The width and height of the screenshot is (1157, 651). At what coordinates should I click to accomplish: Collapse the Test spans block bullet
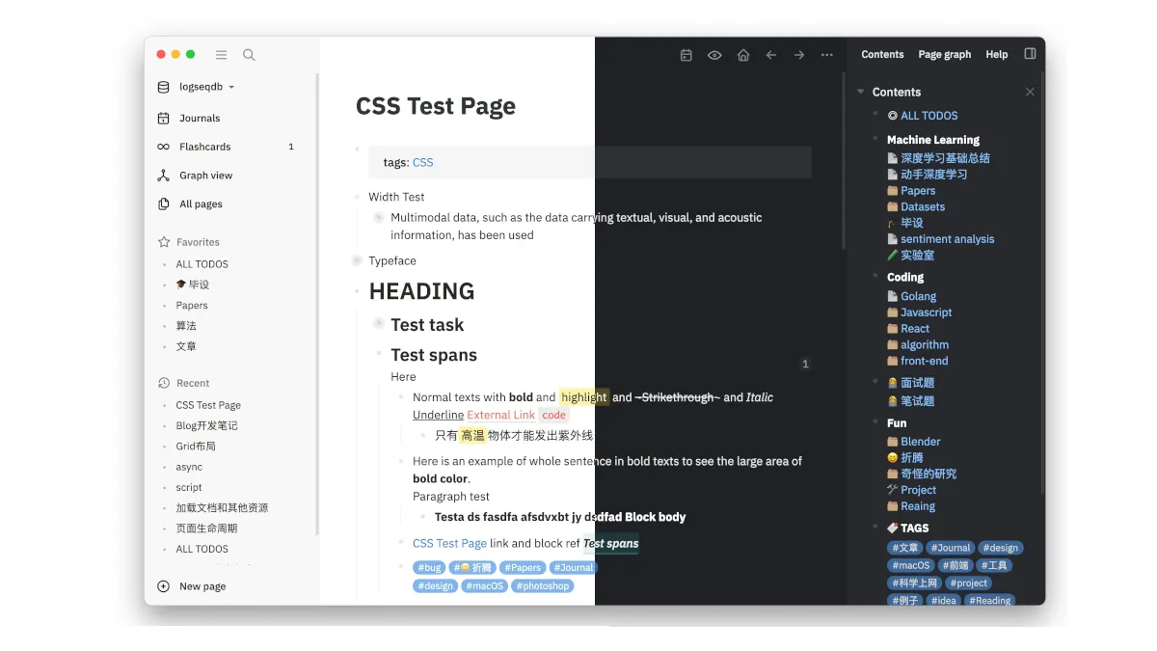(x=379, y=355)
